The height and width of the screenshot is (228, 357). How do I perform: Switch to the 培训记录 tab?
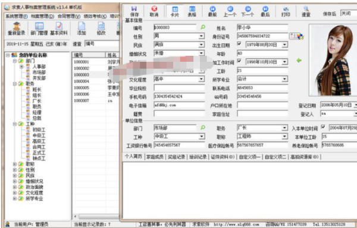[198, 157]
